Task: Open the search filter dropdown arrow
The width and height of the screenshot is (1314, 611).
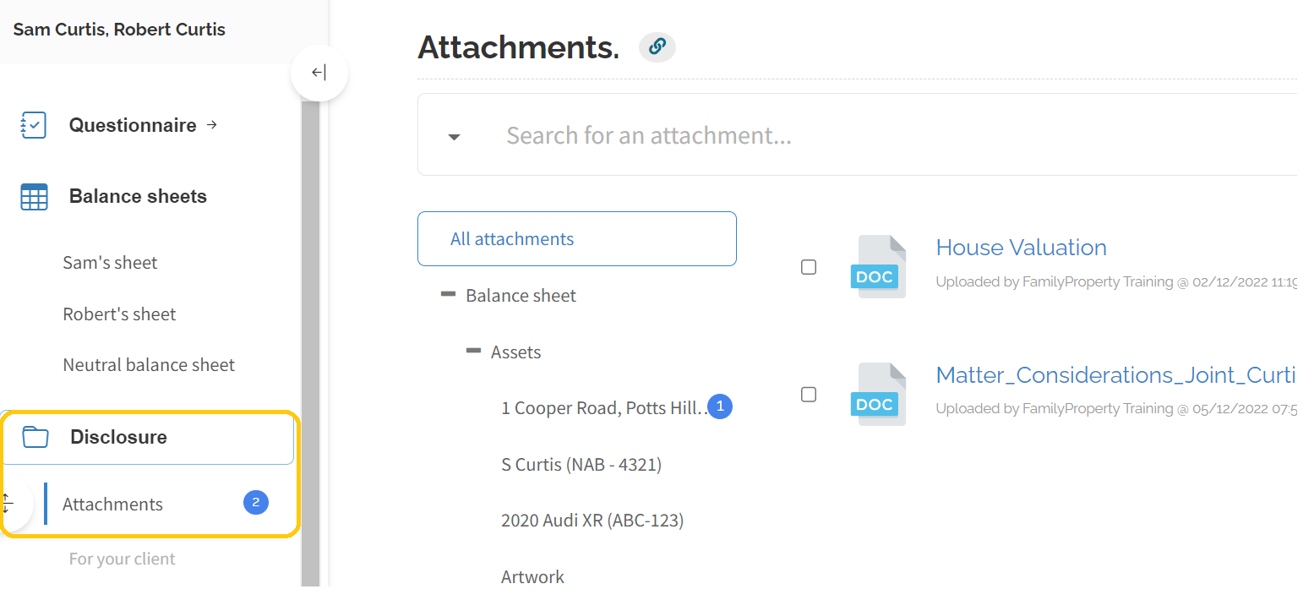Action: 454,137
